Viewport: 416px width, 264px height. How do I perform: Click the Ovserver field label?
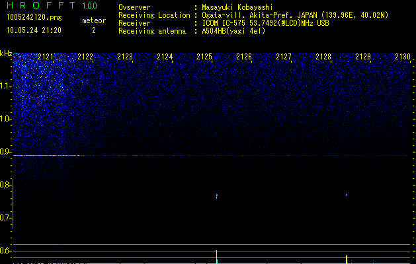coord(134,7)
